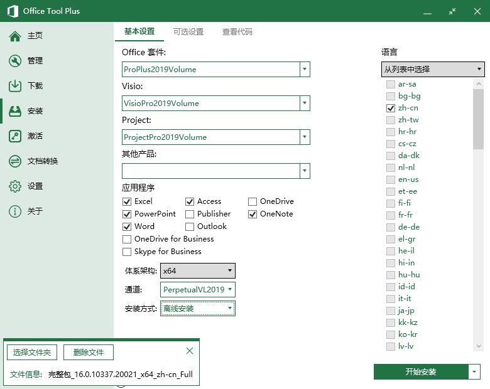Open the 激活 key icon
The image size is (490, 389).
[x=15, y=136]
